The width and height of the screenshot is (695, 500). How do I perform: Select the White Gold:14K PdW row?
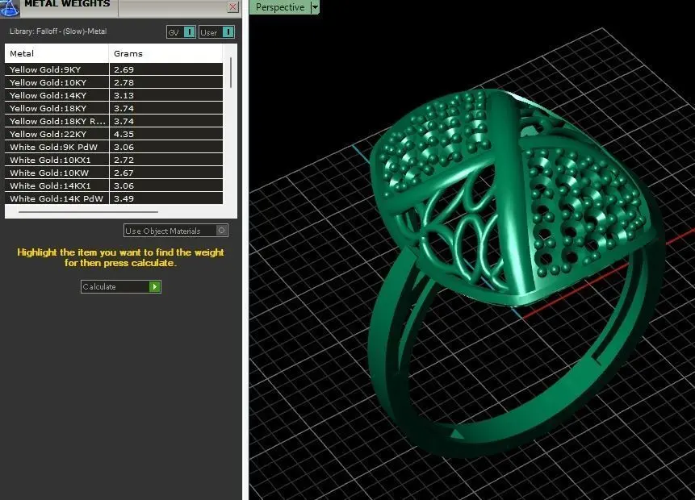tap(114, 198)
